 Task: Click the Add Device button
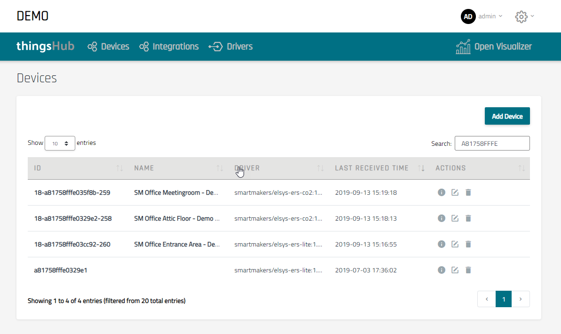[x=507, y=116]
